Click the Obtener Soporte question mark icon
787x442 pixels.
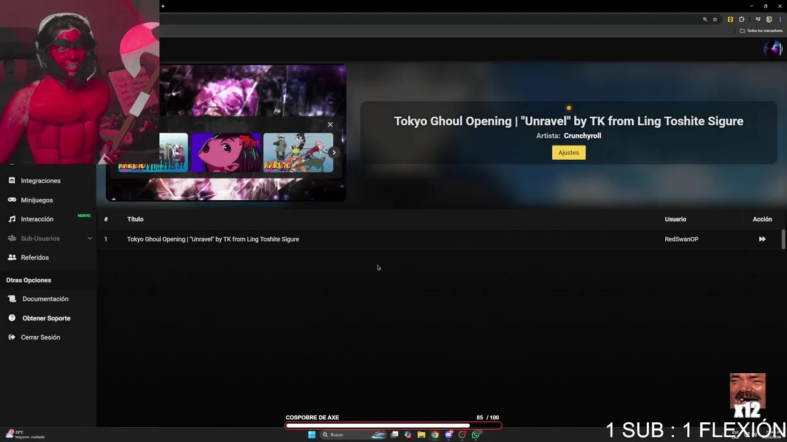point(12,318)
